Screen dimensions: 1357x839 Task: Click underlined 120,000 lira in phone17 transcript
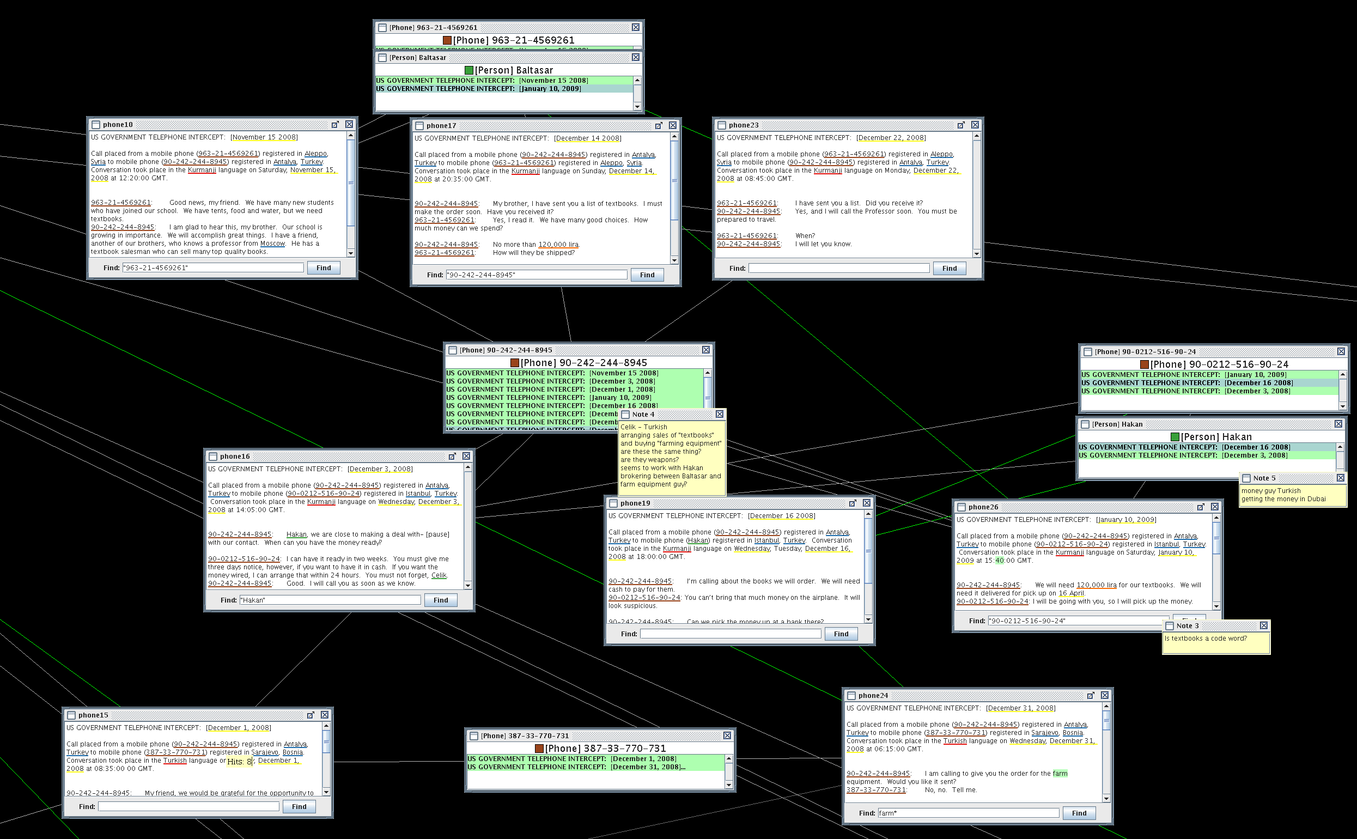pyautogui.click(x=558, y=245)
